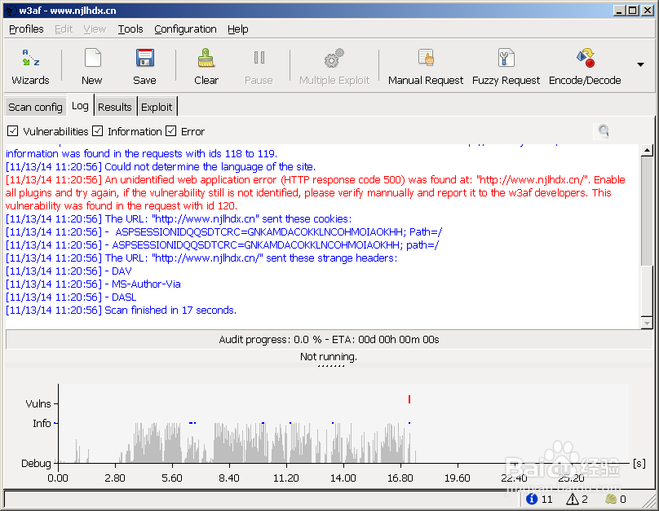This screenshot has width=659, height=511.
Task: Toggle the Information checkbox
Action: (x=98, y=131)
